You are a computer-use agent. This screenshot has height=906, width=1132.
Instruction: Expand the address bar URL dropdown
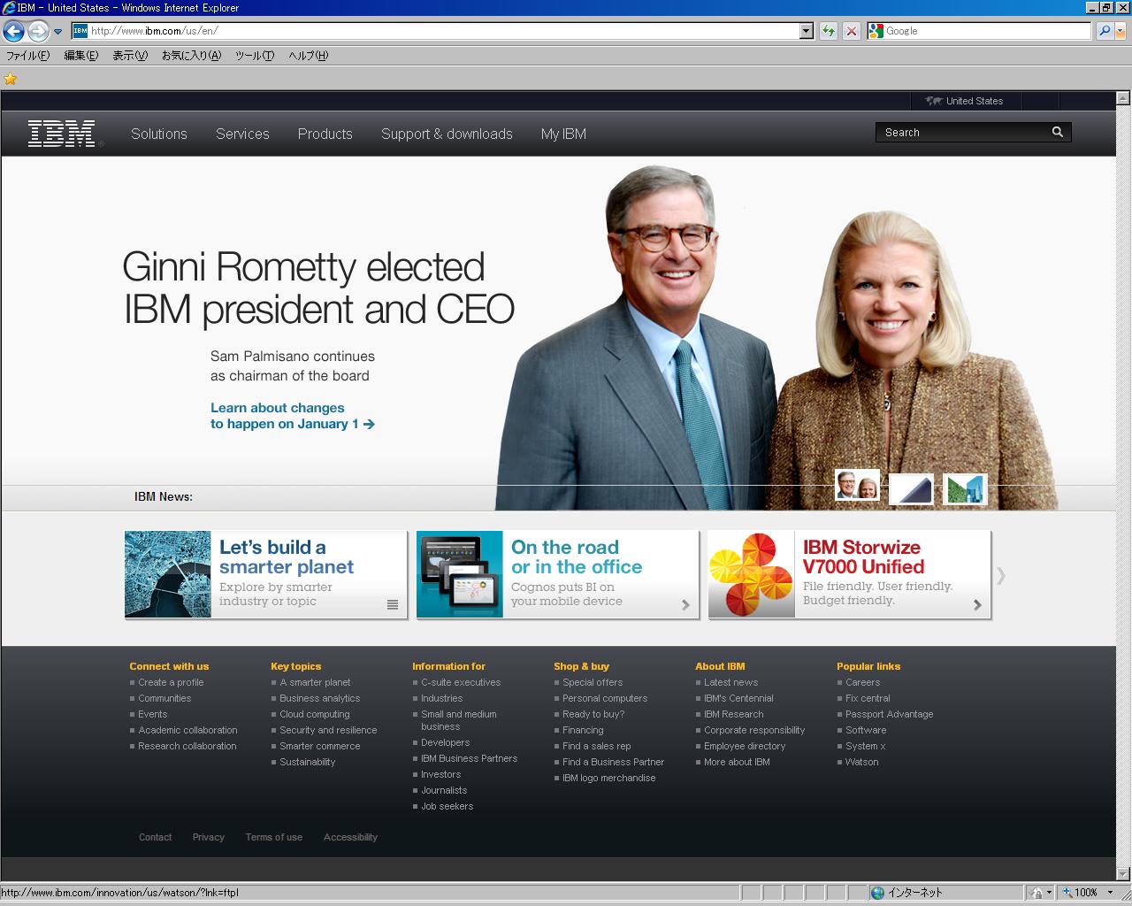[x=806, y=31]
